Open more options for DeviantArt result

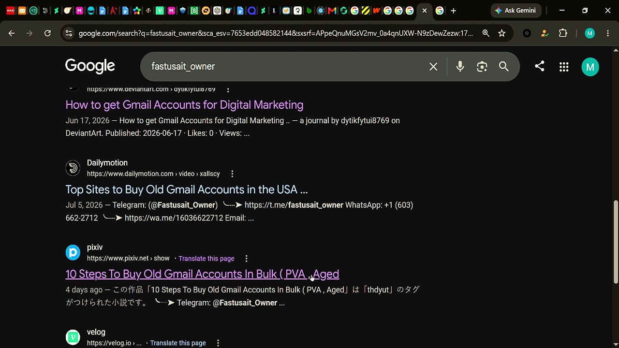coord(228,89)
